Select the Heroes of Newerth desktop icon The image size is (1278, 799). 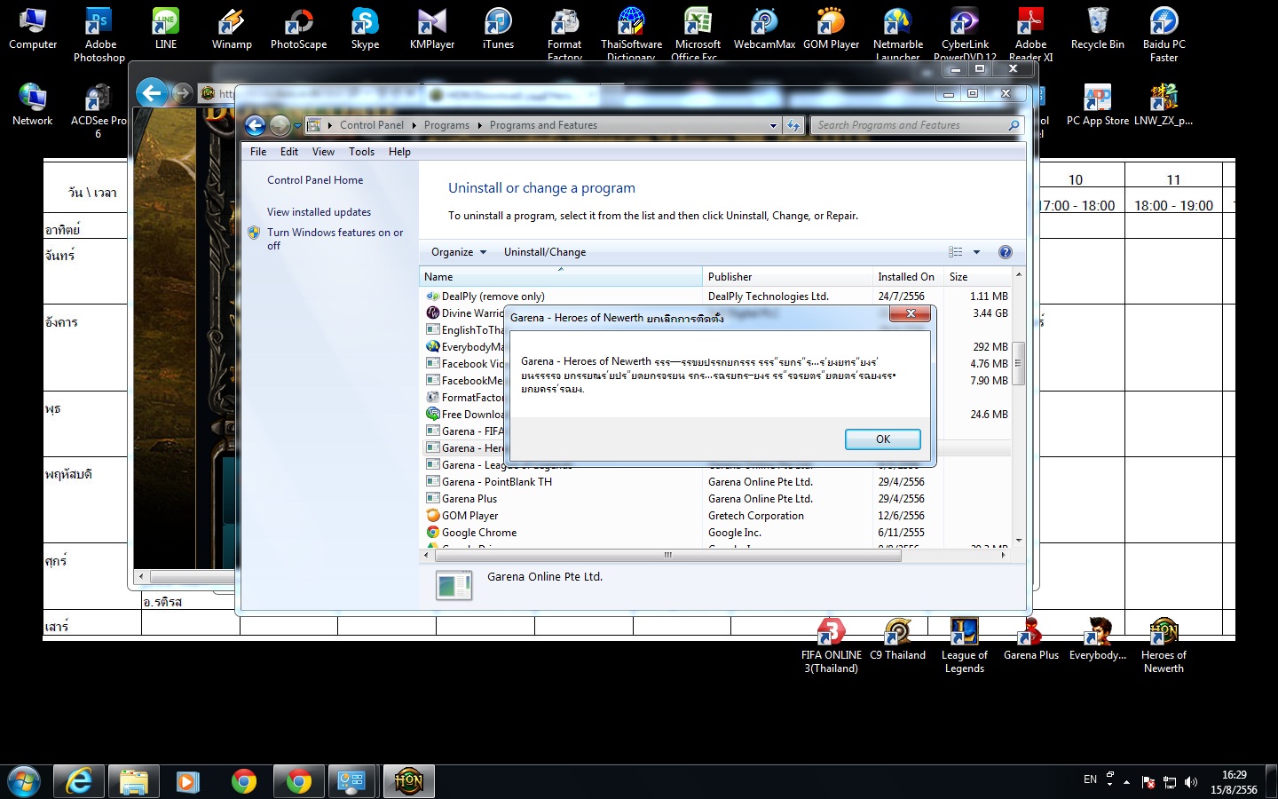(1164, 646)
